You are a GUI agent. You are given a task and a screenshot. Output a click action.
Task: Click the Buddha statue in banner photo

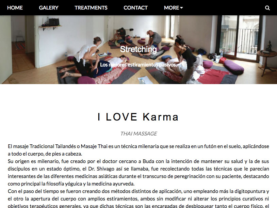point(269,46)
